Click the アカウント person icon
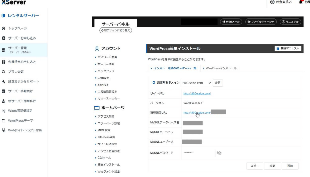Image resolution: width=310 pixels, height=177 pixels. click(97, 49)
